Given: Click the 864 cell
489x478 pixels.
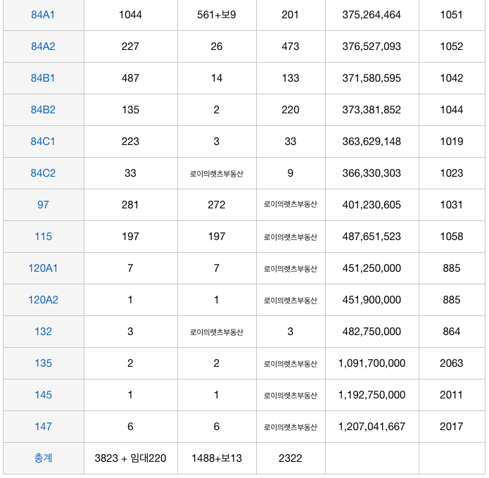Looking at the screenshot, I should coord(451,332).
